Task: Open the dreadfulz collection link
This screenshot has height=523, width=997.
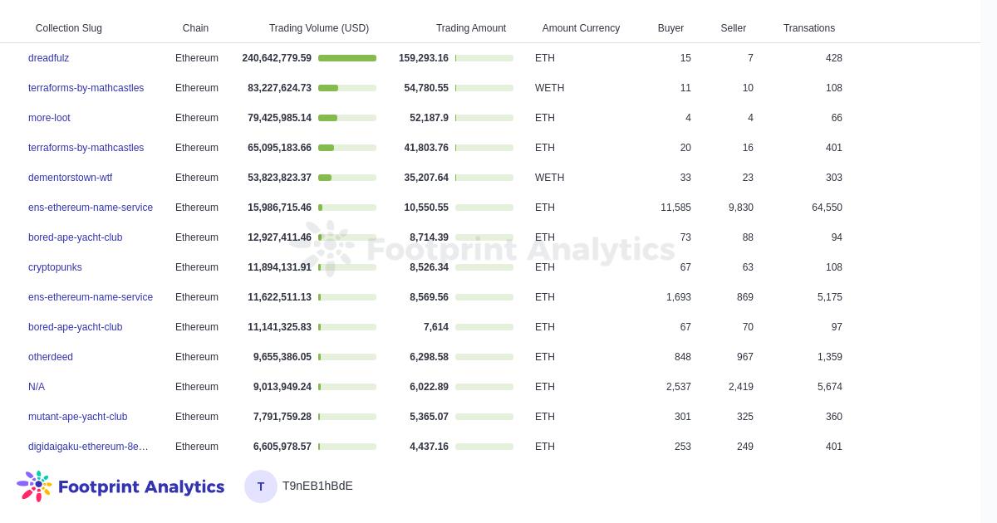Action: click(x=48, y=58)
